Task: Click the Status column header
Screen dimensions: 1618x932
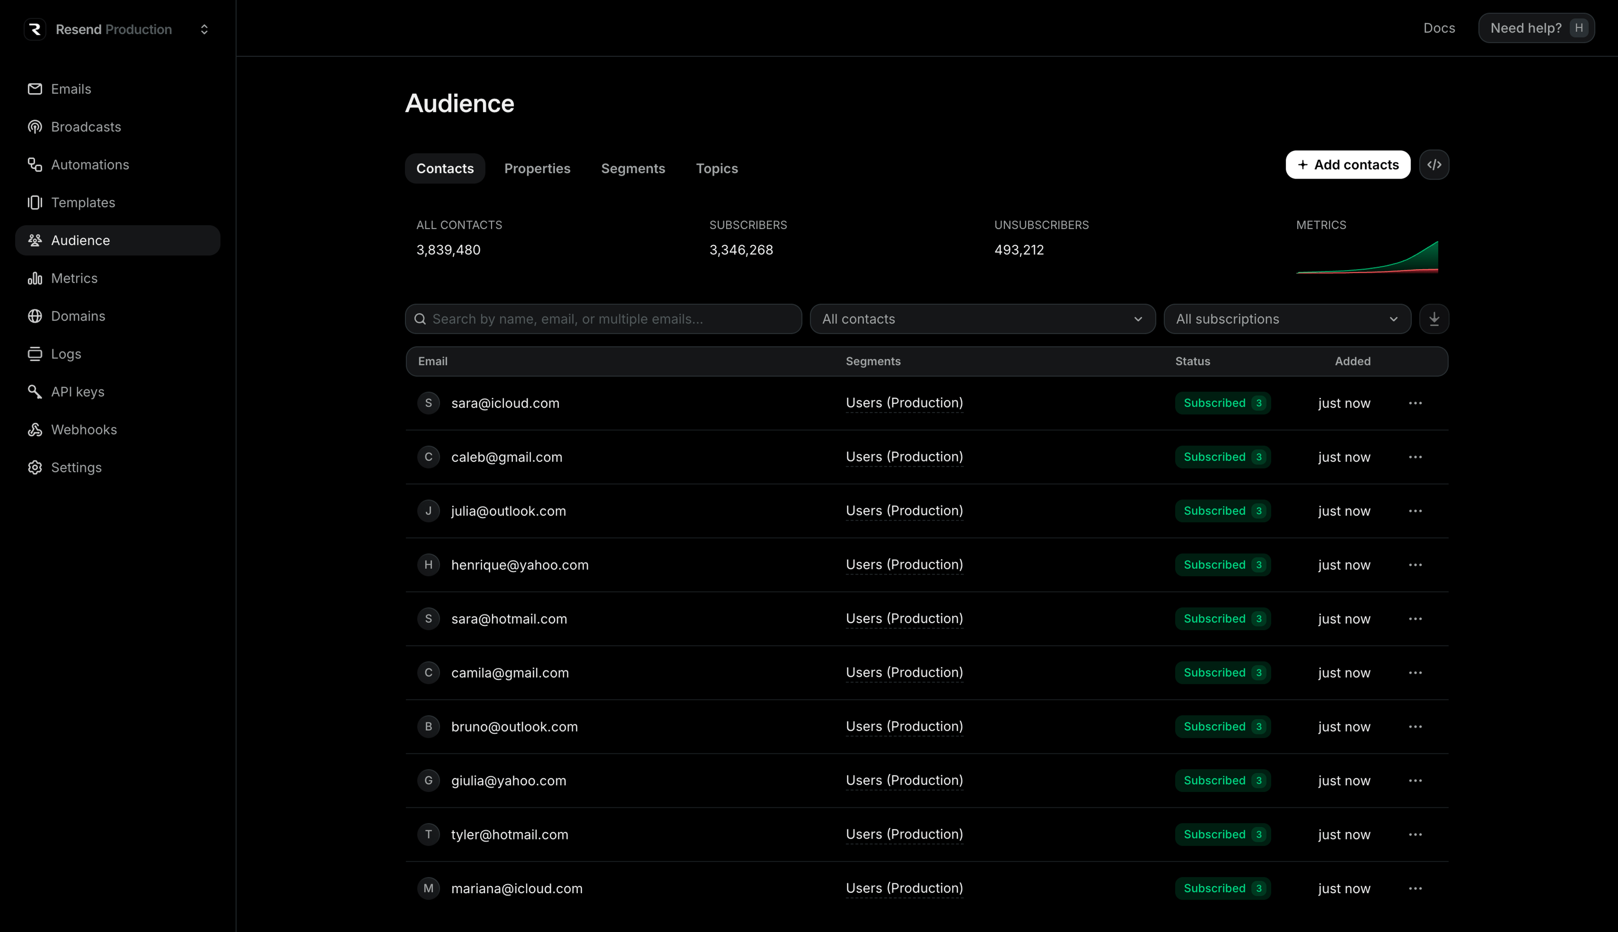Action: 1192,361
